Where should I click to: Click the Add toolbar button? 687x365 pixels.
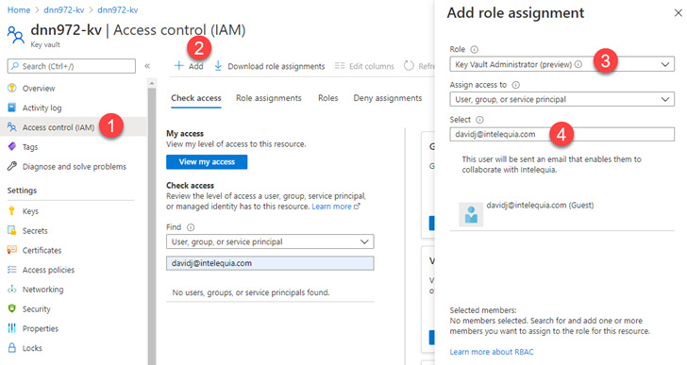189,66
